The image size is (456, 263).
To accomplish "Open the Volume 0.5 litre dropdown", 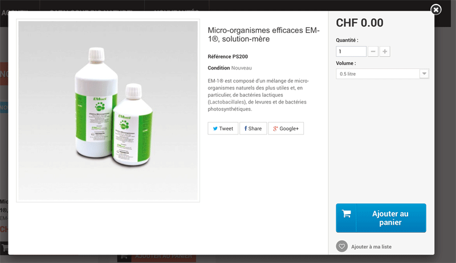I will point(382,74).
